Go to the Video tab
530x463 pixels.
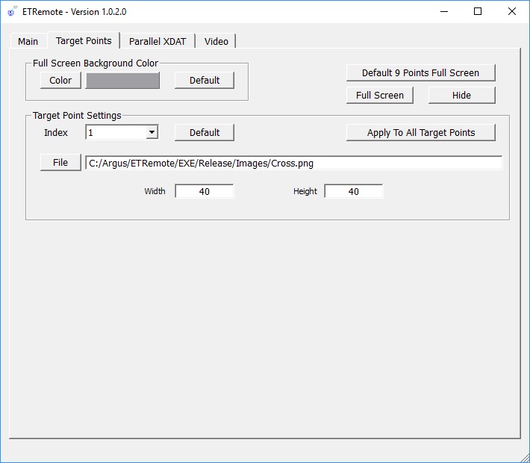point(216,41)
